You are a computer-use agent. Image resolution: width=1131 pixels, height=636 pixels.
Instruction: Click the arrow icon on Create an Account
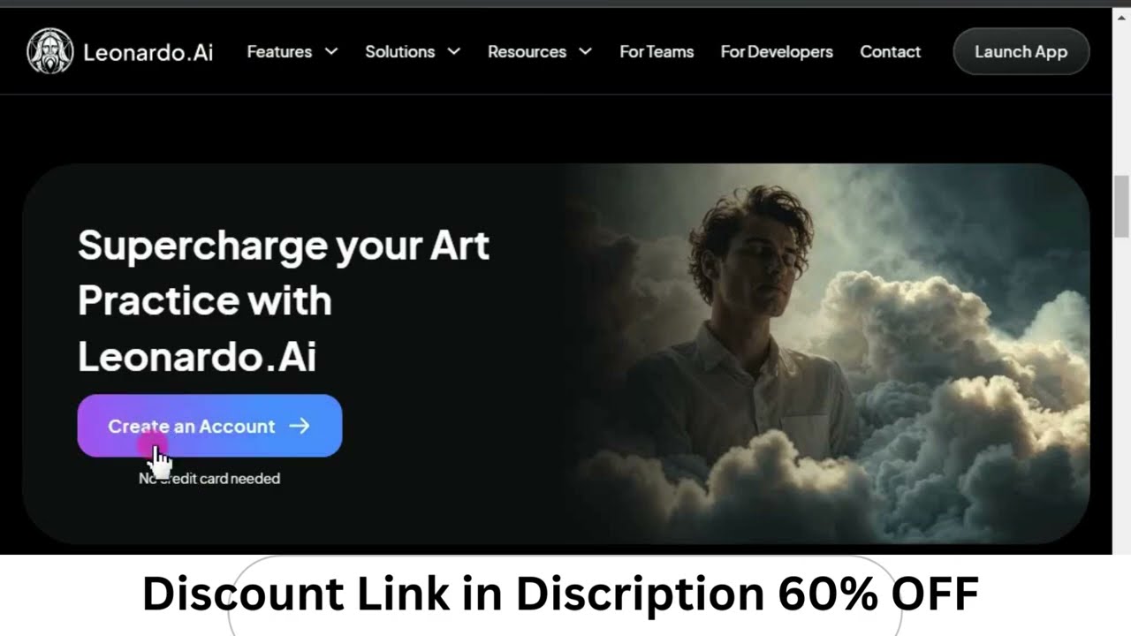(x=300, y=426)
